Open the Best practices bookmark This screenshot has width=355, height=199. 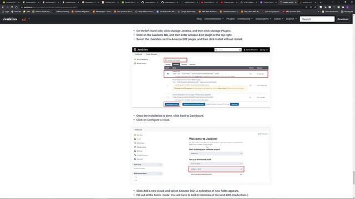coord(124,12)
